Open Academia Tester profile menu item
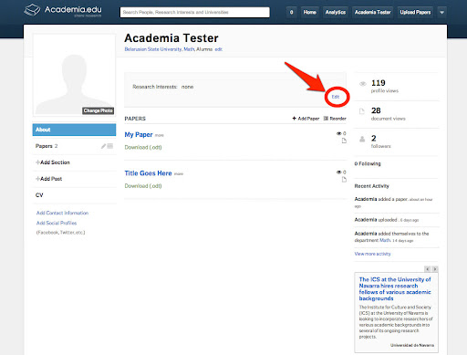 coord(372,13)
